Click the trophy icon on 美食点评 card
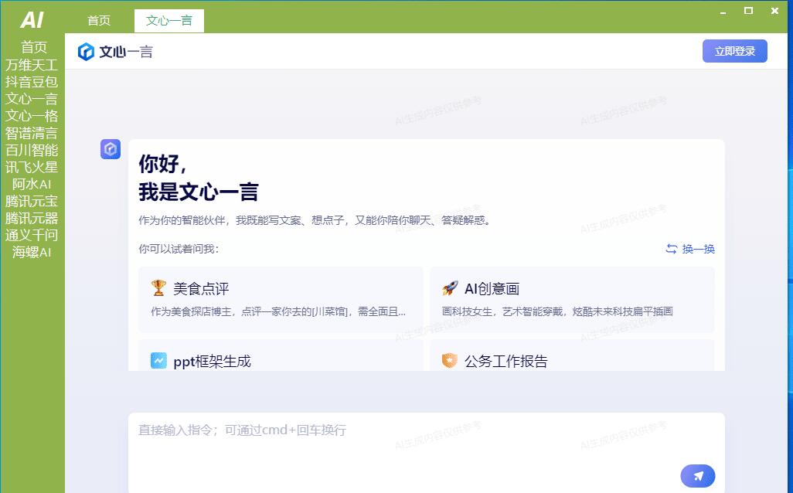This screenshot has width=793, height=493. tap(158, 288)
